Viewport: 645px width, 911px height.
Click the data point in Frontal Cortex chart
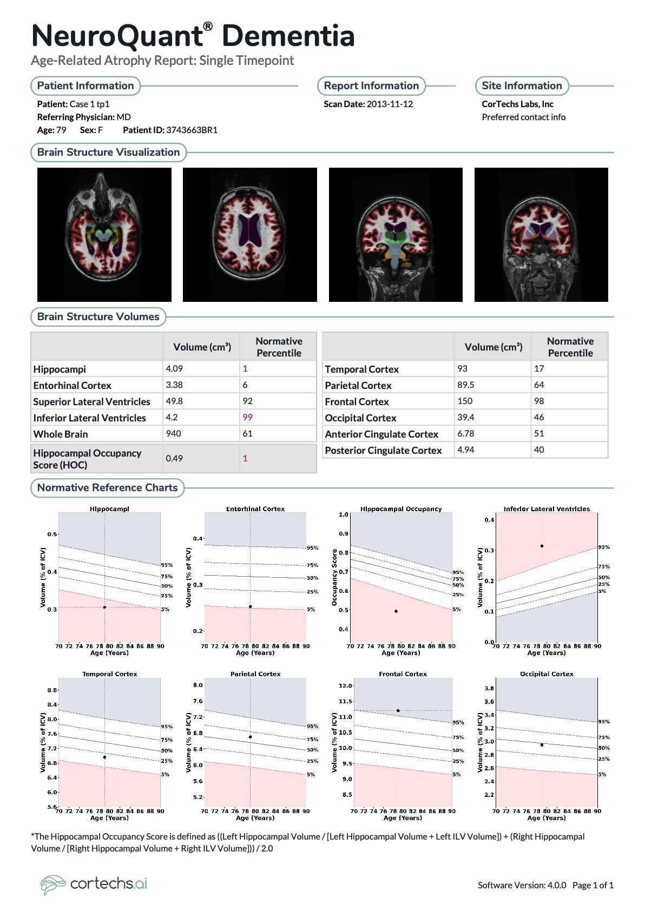point(398,710)
